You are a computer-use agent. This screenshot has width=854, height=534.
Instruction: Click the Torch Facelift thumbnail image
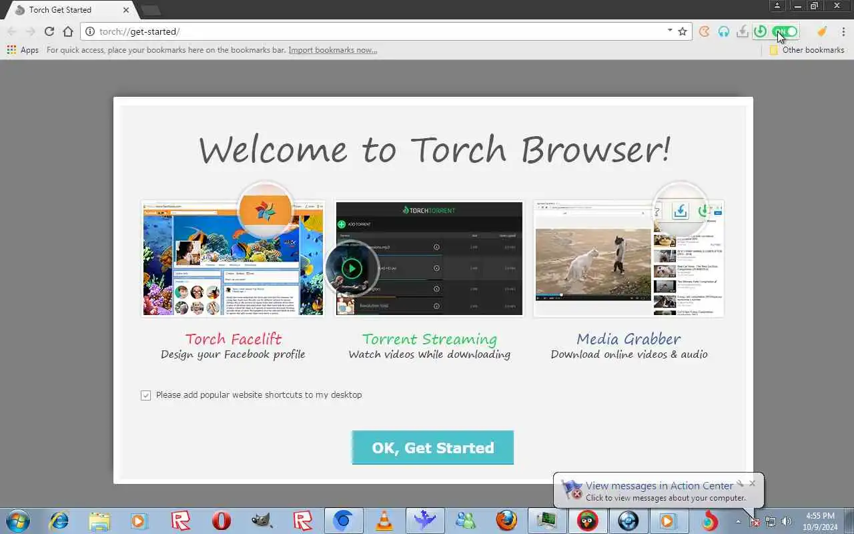pos(233,258)
